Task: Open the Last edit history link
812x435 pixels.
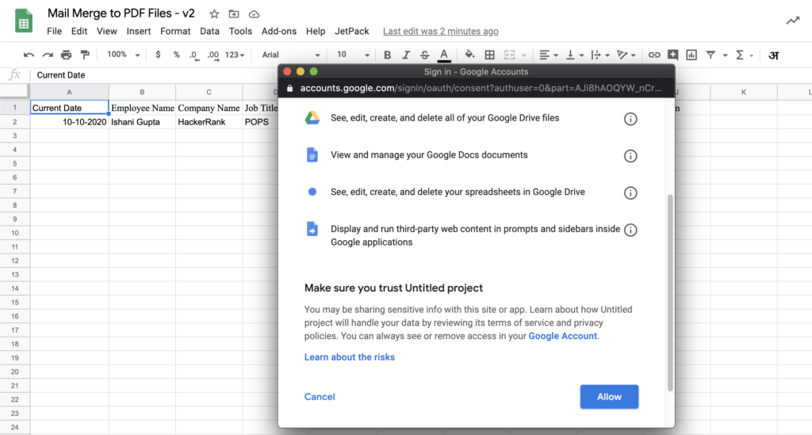Action: (441, 31)
